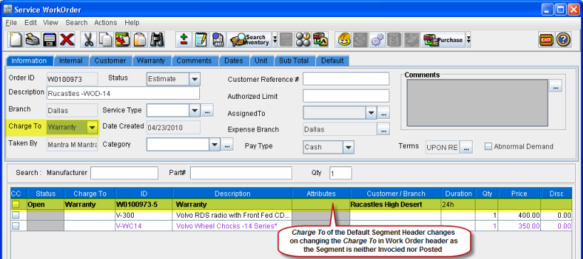Click the four spheres question icon
The width and height of the screenshot is (583, 259).
[x=303, y=39]
